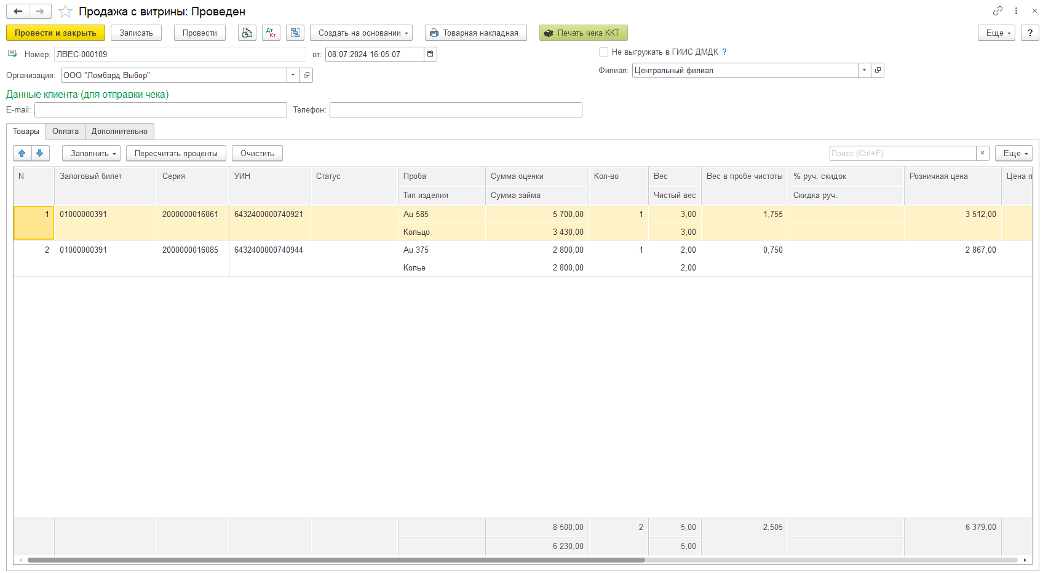Add document to favorites with the star
Image resolution: width=1051 pixels, height=573 pixels.
tap(65, 12)
